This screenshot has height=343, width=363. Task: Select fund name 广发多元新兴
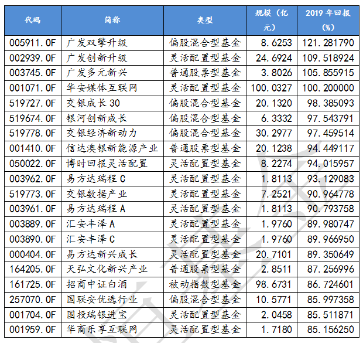tap(97, 73)
